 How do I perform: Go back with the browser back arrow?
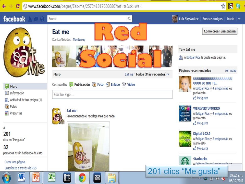(x=4, y=6)
